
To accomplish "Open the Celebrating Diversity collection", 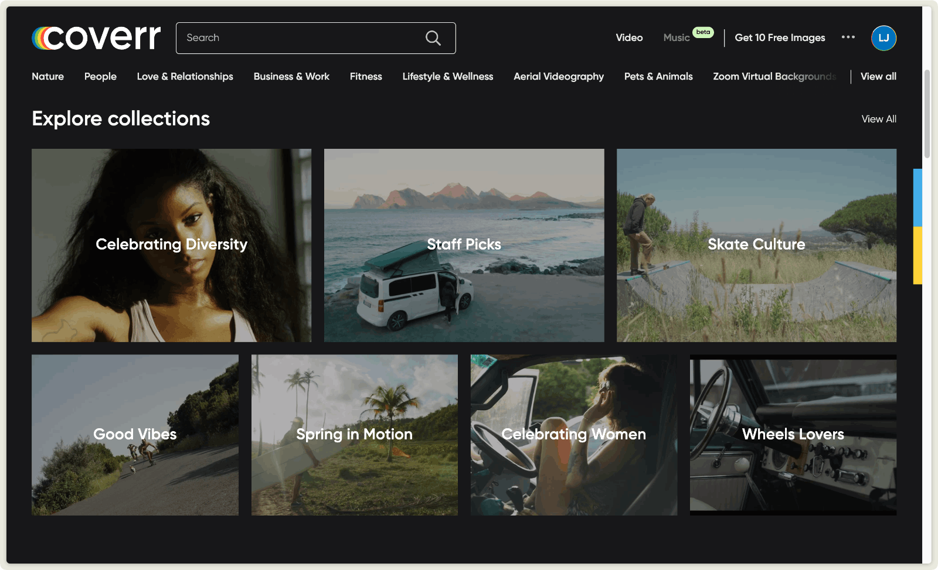I will click(171, 245).
